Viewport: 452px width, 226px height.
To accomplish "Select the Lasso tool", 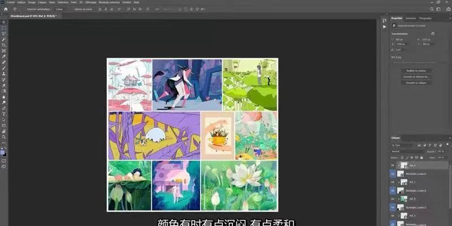I will (x=4, y=33).
